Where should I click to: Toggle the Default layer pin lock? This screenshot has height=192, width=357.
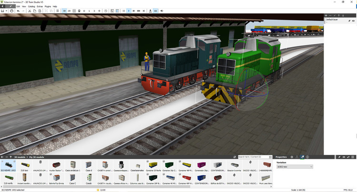(349, 21)
